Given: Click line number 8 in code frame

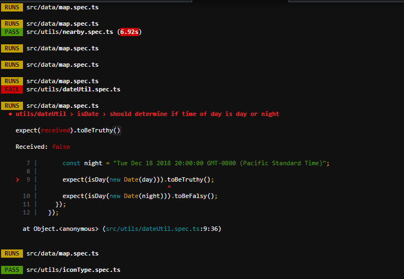Looking at the screenshot, I should click(28, 171).
